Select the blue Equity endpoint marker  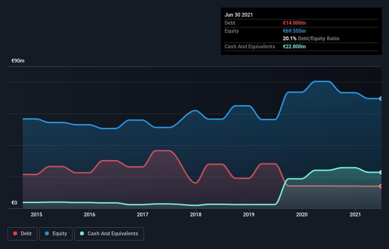click(x=381, y=98)
